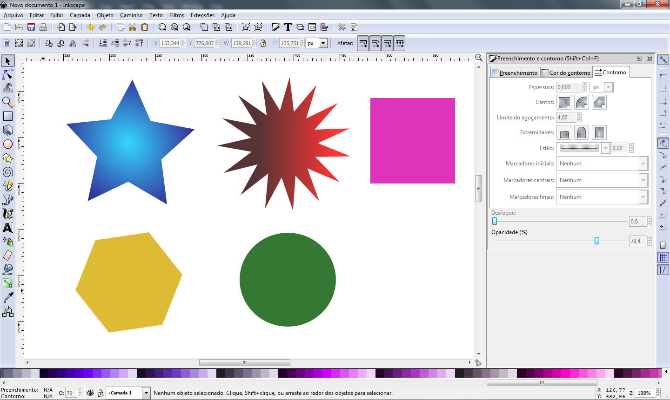Select the Bezier pen tool
670x400 pixels.
[x=8, y=200]
